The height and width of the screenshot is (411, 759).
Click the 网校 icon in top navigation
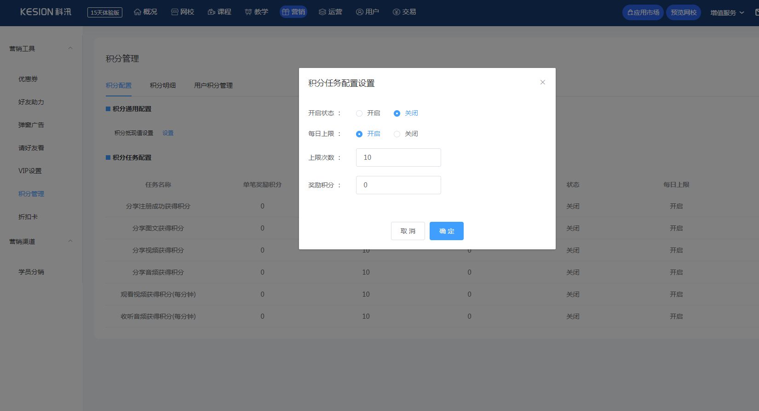[x=175, y=12]
